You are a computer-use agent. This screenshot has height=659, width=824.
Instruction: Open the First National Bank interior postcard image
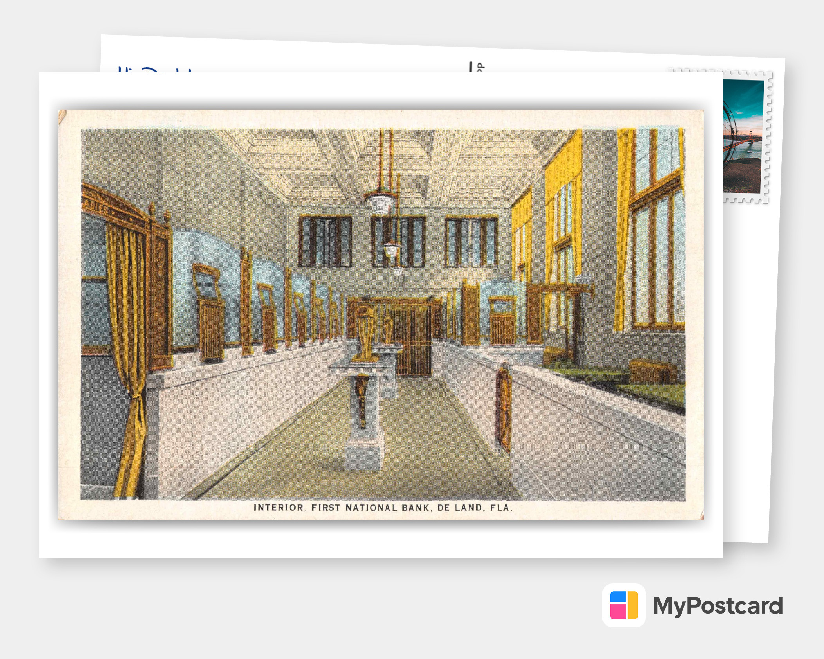coord(381,315)
